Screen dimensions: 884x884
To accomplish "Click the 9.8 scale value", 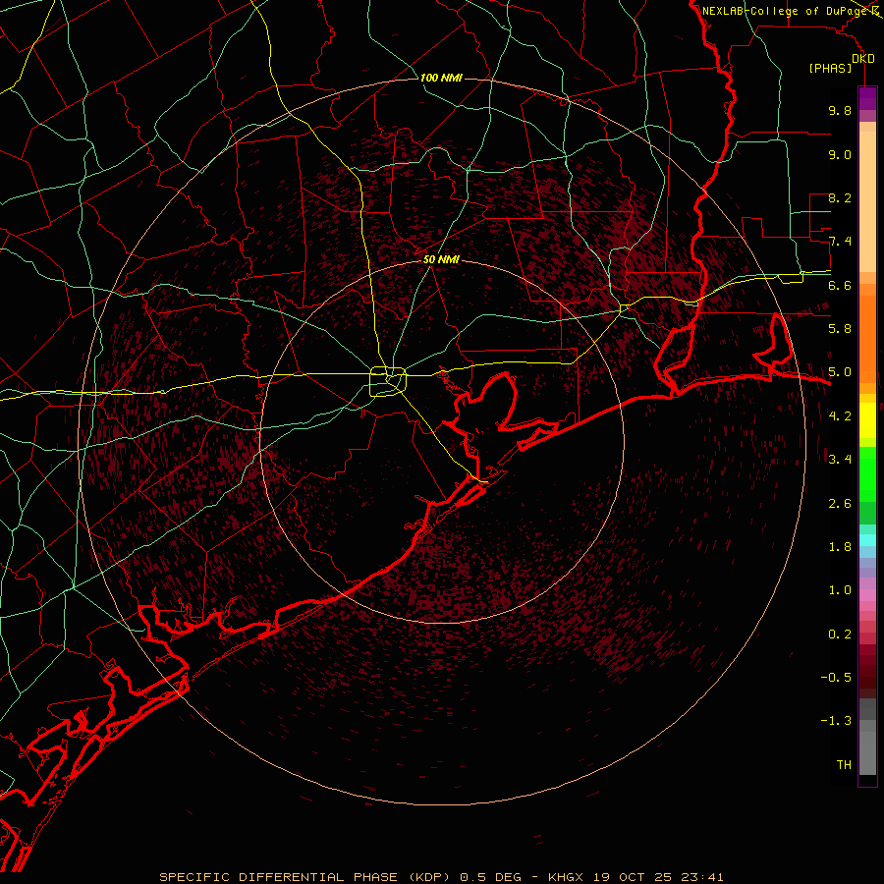I will pos(840,110).
